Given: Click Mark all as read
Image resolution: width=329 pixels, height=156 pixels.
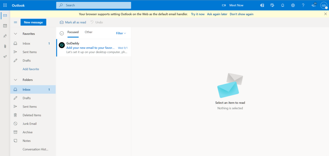Looking at the screenshot, I should click(73, 22).
